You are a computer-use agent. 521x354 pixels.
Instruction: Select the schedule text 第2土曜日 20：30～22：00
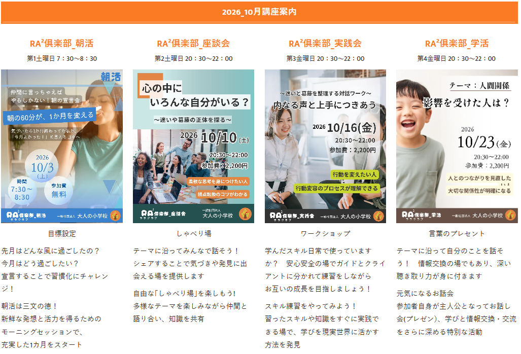coord(193,59)
